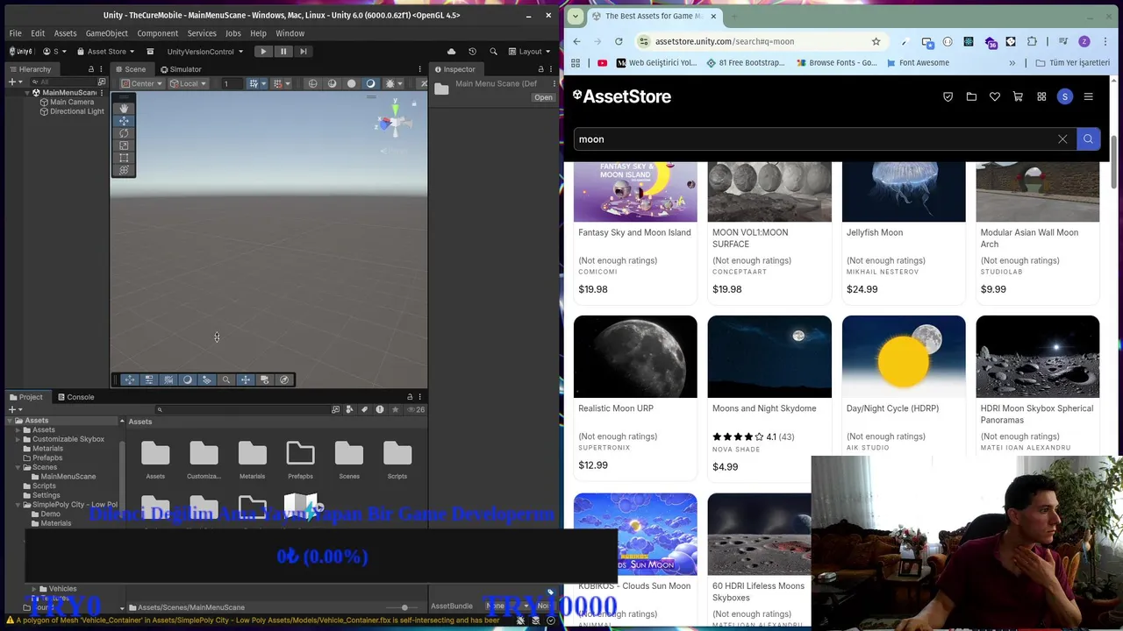The width and height of the screenshot is (1123, 631).
Task: Open the Center pivot dropdown
Action: click(x=141, y=83)
